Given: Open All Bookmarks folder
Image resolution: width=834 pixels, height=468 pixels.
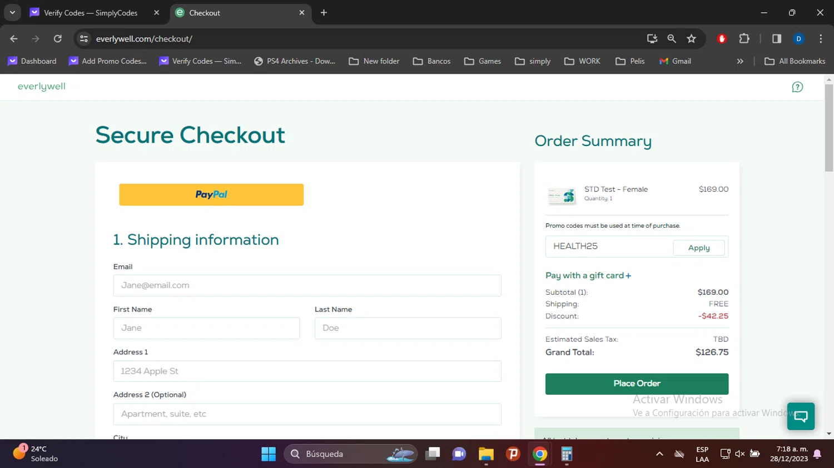Looking at the screenshot, I should pos(795,61).
